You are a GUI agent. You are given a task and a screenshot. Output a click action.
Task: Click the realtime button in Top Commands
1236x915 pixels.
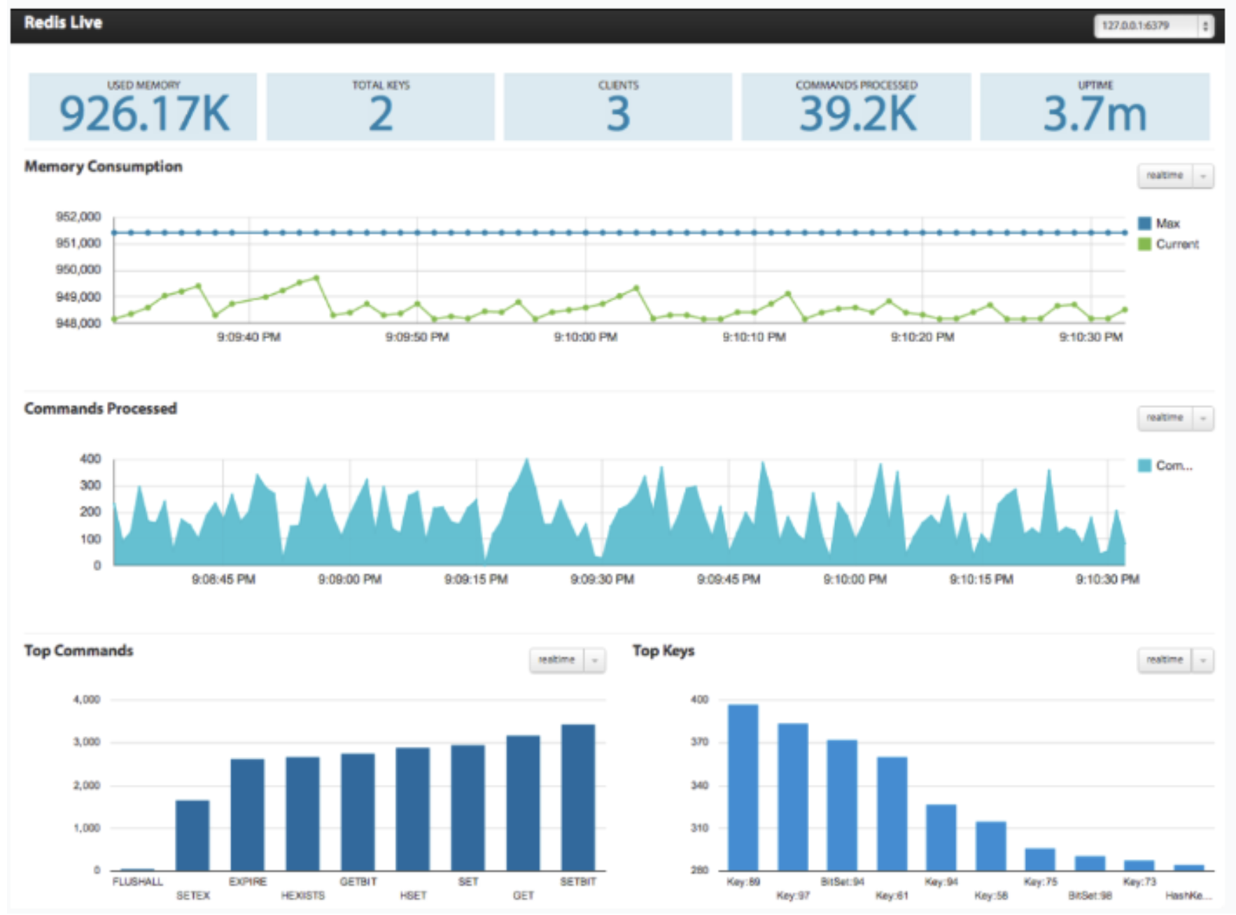coord(557,660)
